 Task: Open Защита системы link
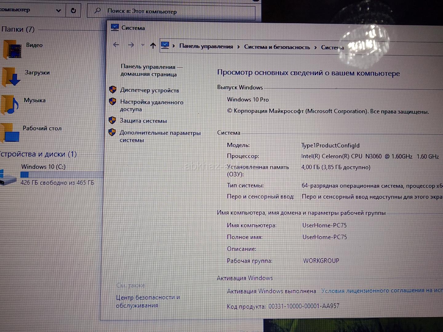pyautogui.click(x=143, y=121)
